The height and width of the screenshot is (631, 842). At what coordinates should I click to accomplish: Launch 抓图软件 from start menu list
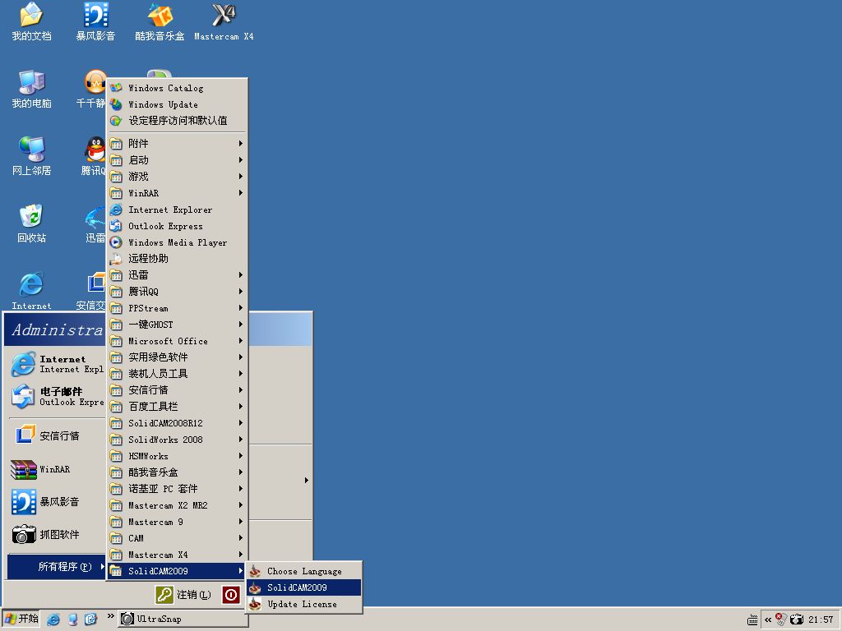(x=57, y=534)
